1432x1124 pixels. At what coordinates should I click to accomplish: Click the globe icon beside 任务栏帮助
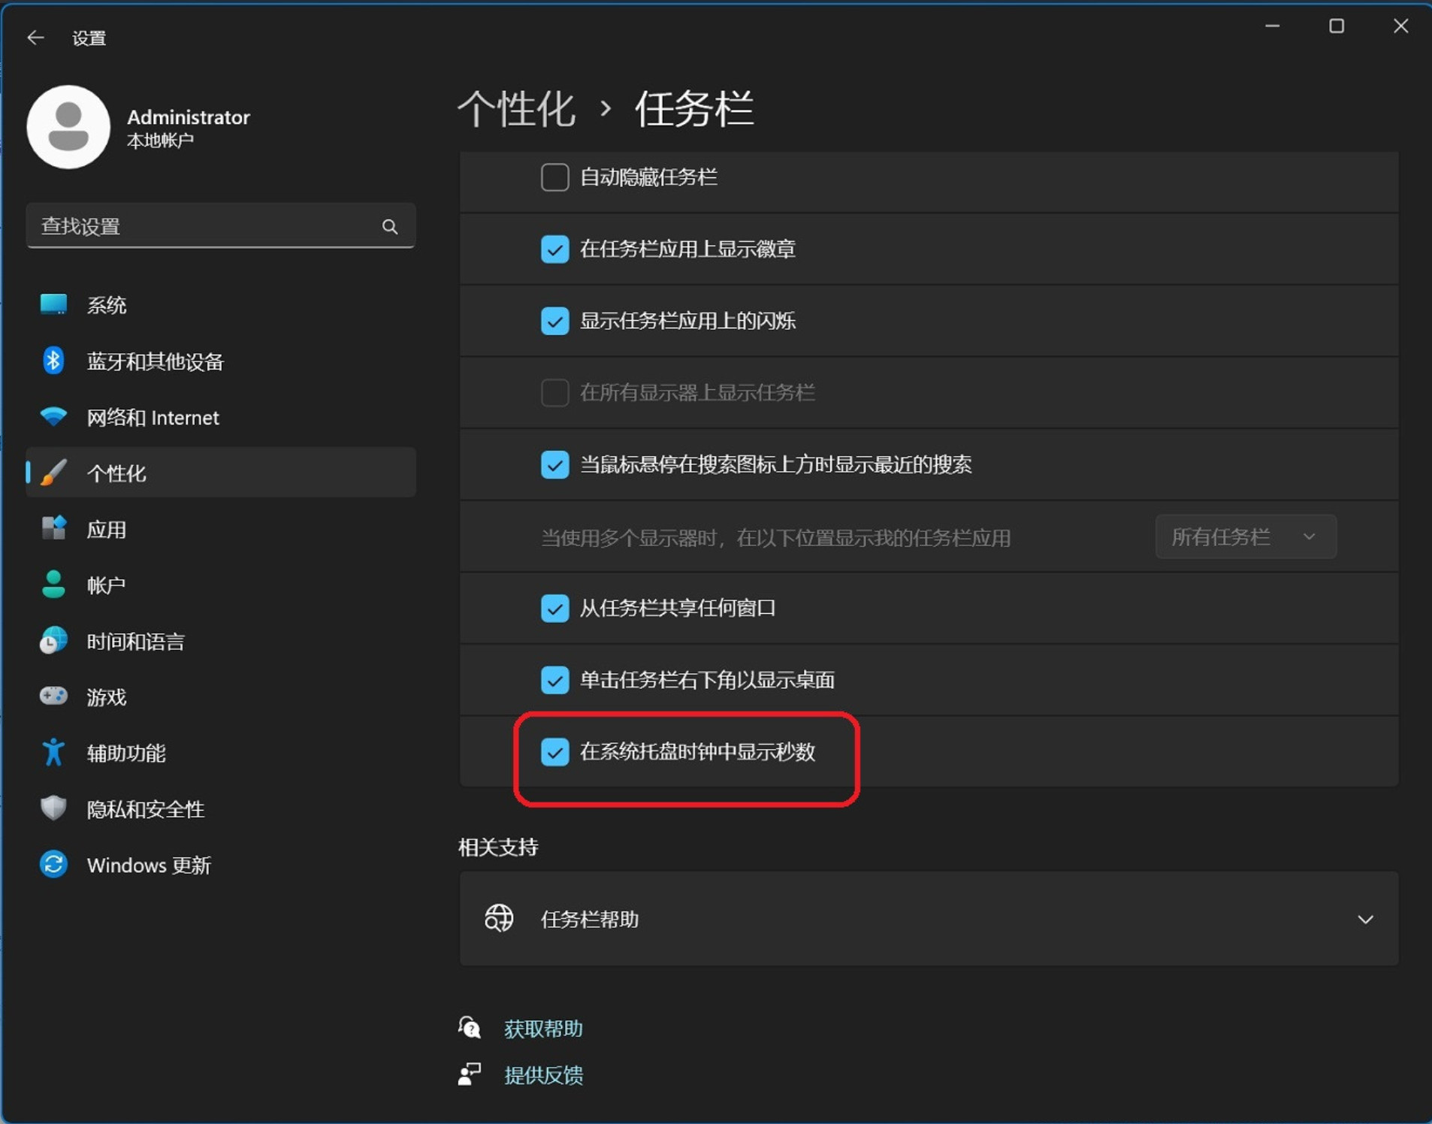pyautogui.click(x=499, y=918)
